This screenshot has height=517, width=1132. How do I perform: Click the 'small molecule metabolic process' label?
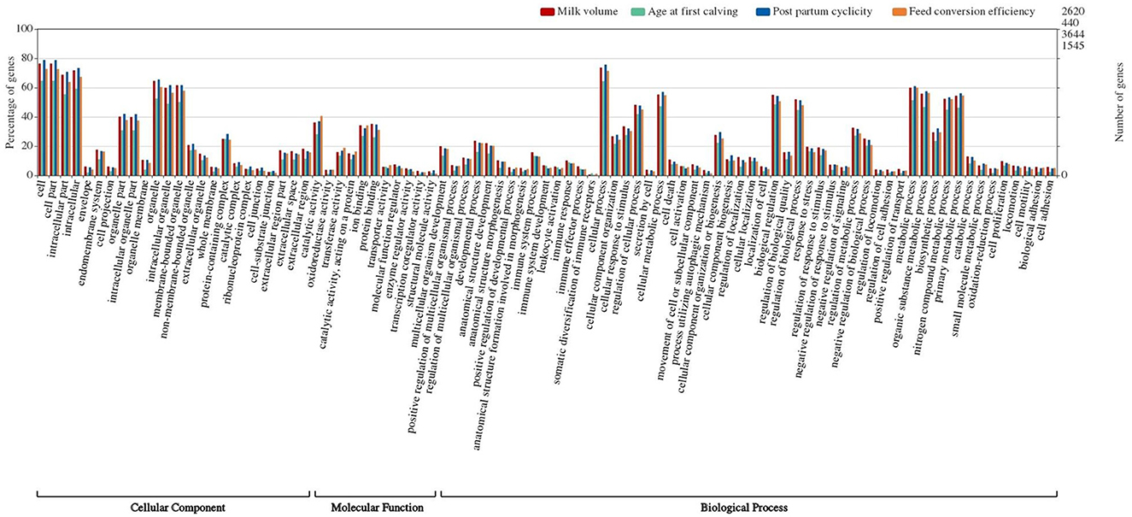click(x=970, y=258)
